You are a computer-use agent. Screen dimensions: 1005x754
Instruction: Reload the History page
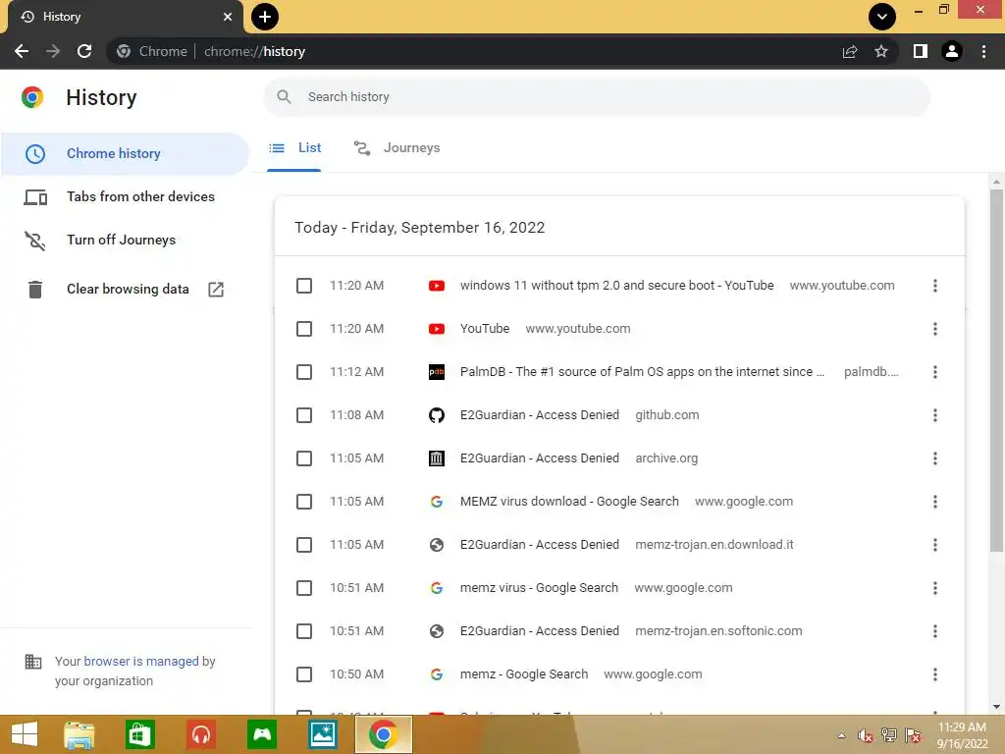coord(84,51)
